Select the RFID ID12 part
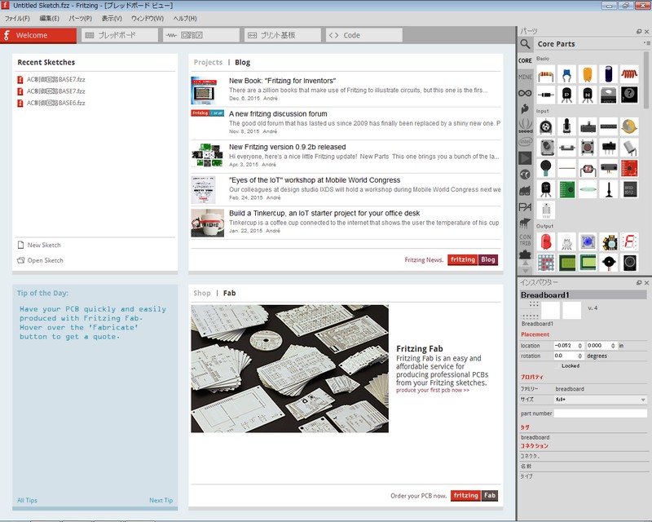The image size is (652, 522). (x=629, y=189)
